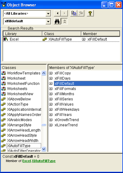Click the Go Forward arrow button
Screen dimensions: 123x173
(x=65, y=13)
